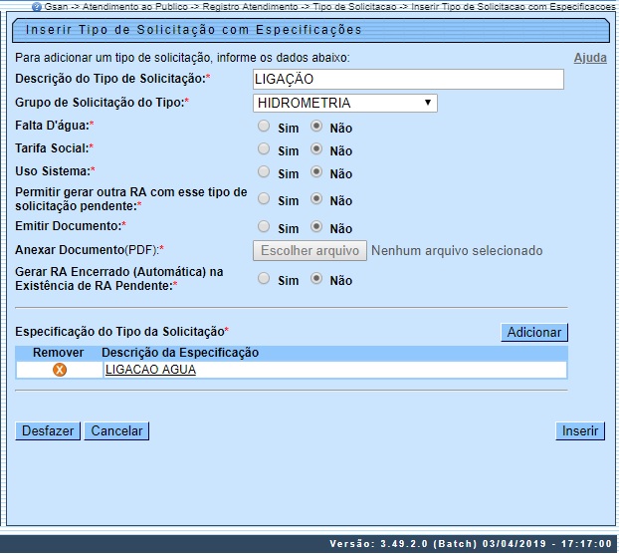Click the Inserir button
Viewport: 619px width, 554px height.
click(580, 430)
